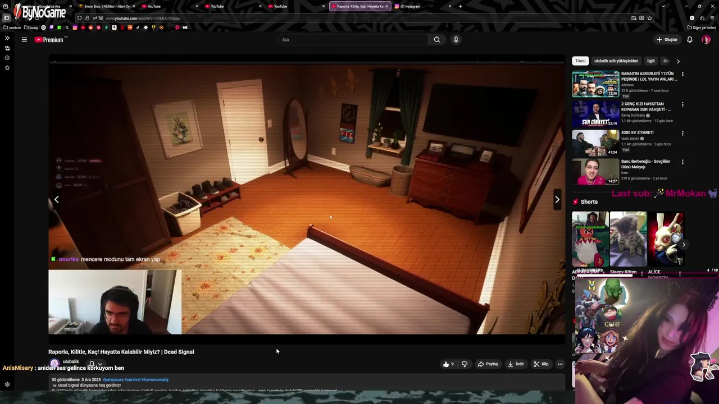
Task: Click the #jumpscare hashtag
Action: coord(113,379)
